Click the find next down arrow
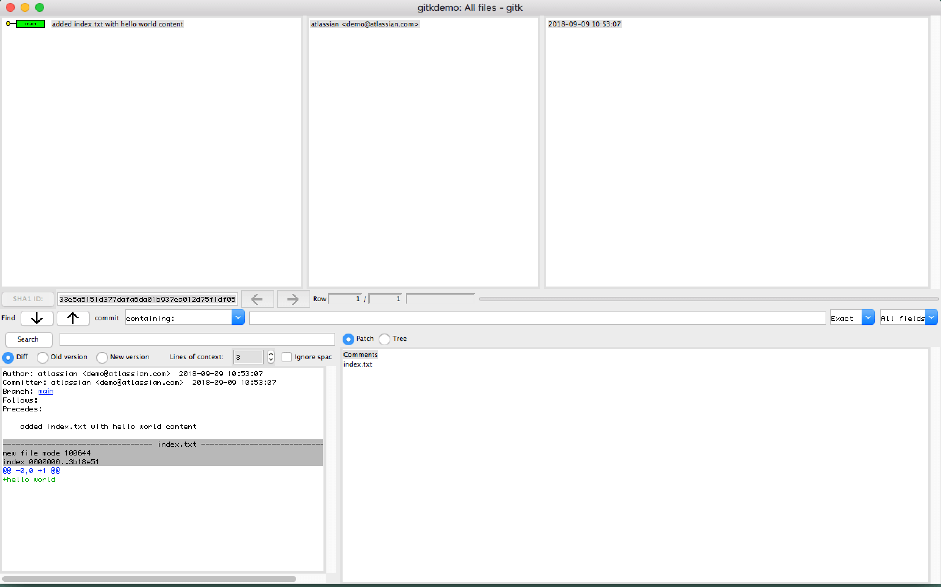 pyautogui.click(x=37, y=318)
